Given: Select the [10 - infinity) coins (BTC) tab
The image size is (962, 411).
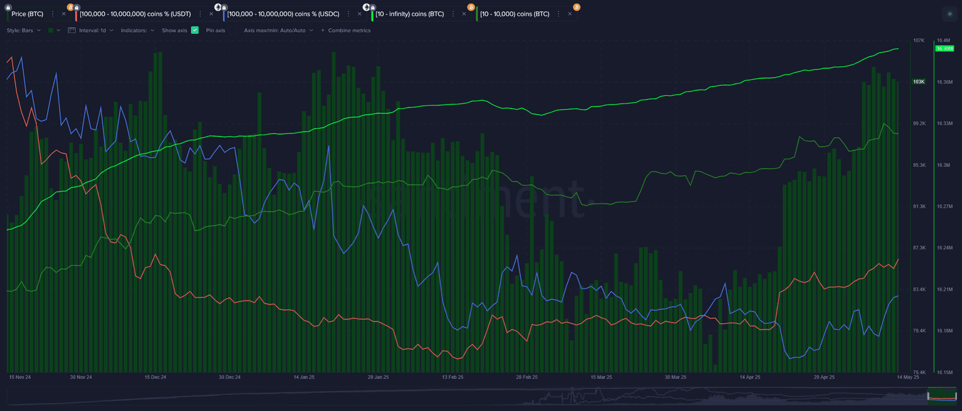Looking at the screenshot, I should pyautogui.click(x=410, y=14).
